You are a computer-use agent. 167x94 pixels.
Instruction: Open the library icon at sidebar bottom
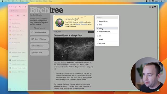click(10, 89)
